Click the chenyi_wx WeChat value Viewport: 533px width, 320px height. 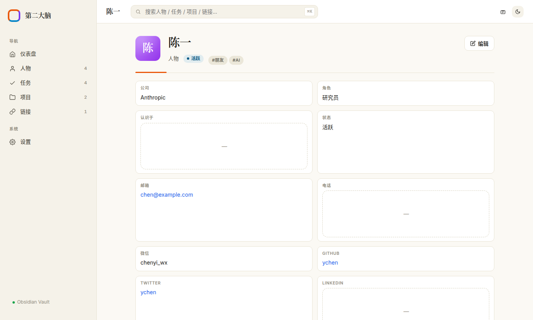tap(154, 263)
